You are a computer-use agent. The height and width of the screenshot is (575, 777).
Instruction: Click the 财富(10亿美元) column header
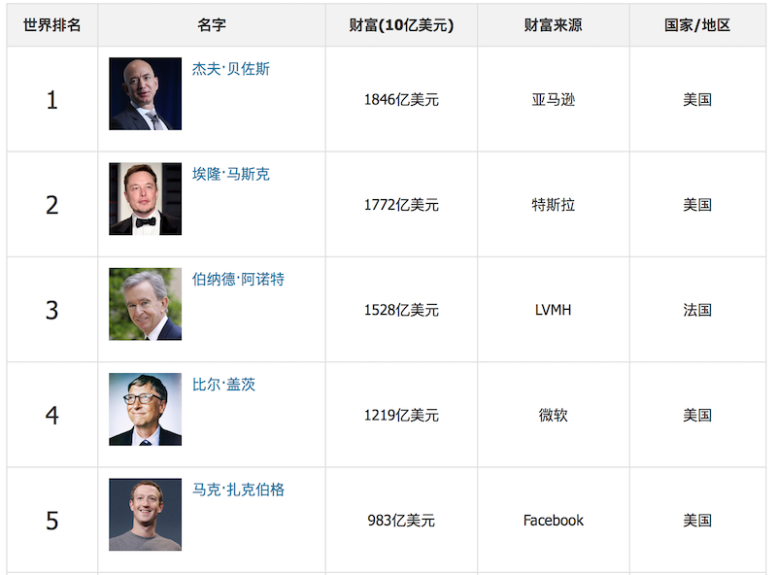[401, 25]
